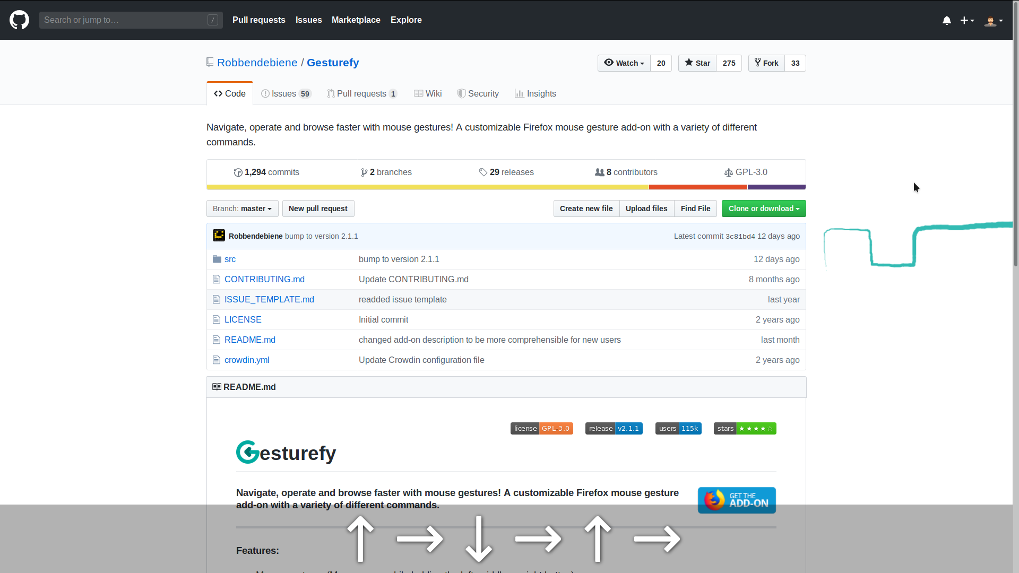Image resolution: width=1019 pixels, height=573 pixels.
Task: Click the releases tag icon
Action: (x=483, y=172)
